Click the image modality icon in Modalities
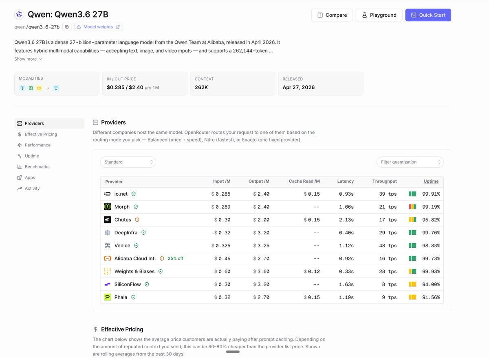Image resolution: width=489 pixels, height=358 pixels. pos(31,88)
